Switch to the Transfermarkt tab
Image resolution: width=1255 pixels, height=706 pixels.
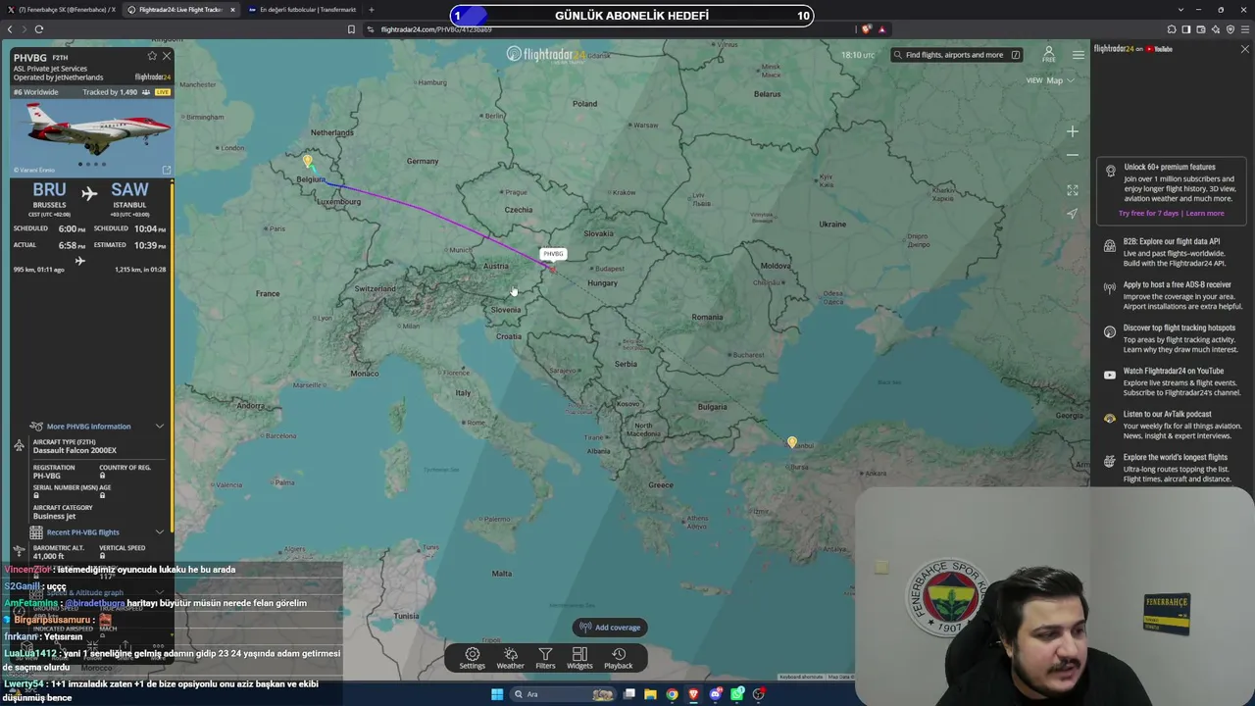302,10
